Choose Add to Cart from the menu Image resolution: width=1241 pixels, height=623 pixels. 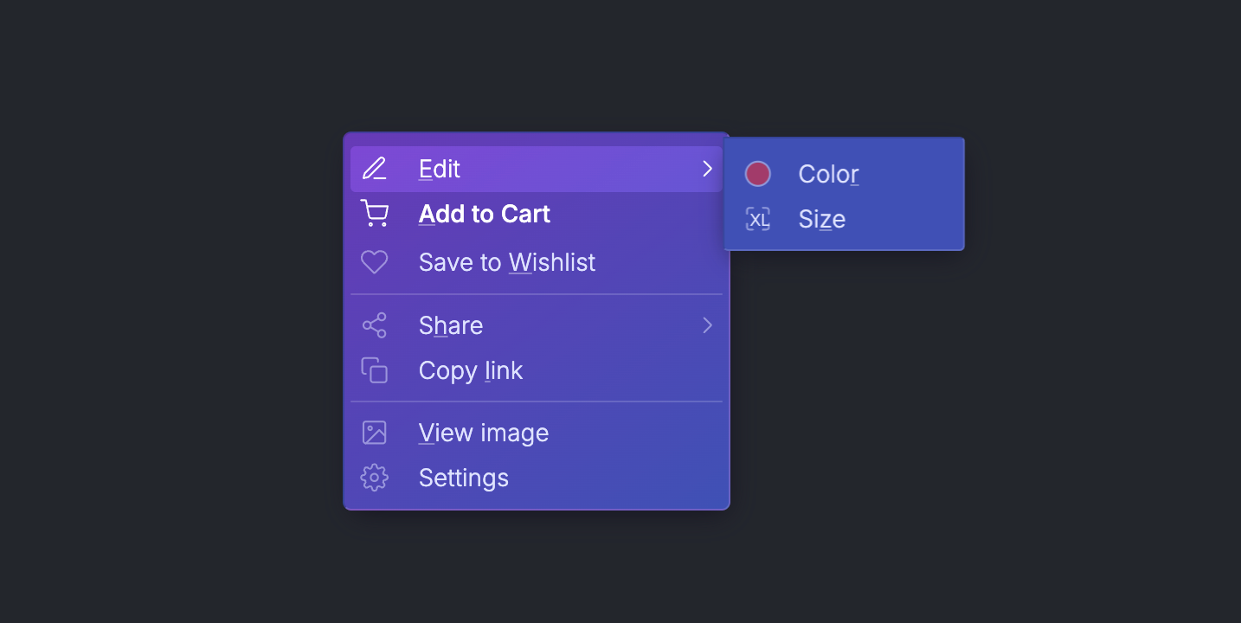click(485, 214)
